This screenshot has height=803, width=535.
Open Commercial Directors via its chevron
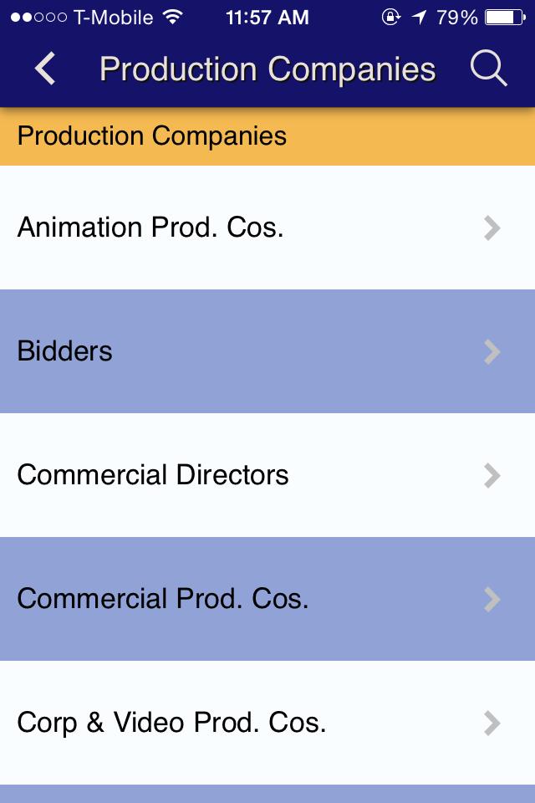pyautogui.click(x=491, y=475)
